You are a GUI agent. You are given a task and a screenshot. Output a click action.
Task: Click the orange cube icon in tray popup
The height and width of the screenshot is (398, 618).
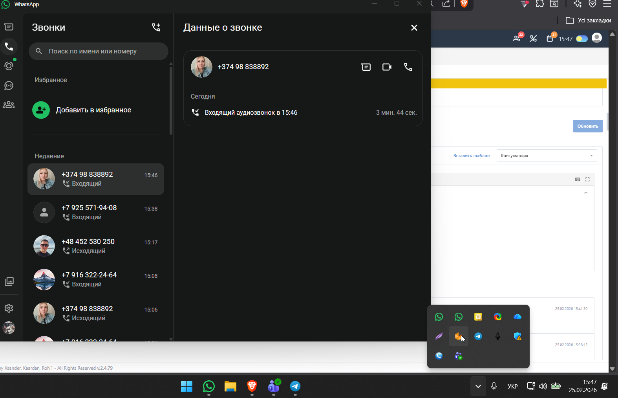(458, 336)
